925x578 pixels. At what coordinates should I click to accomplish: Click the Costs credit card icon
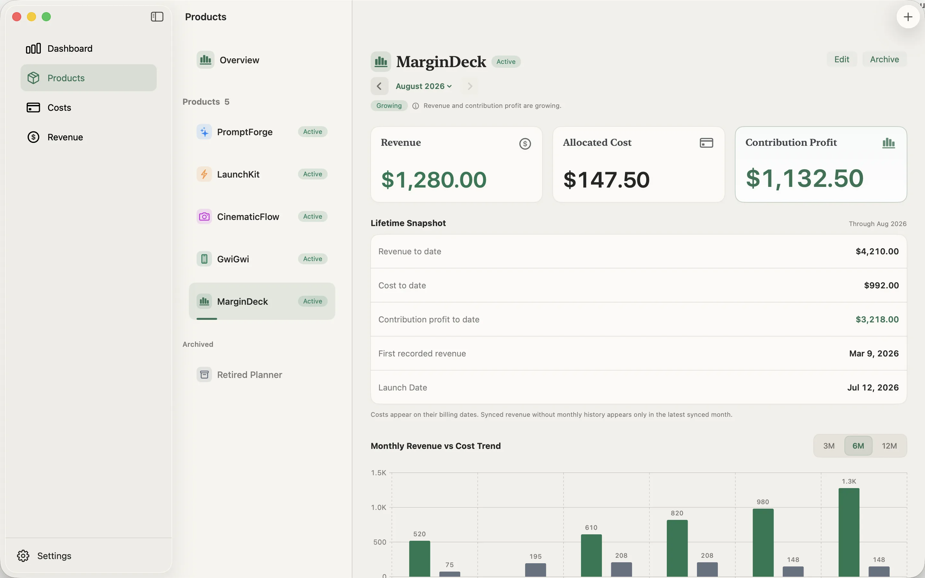click(x=33, y=108)
